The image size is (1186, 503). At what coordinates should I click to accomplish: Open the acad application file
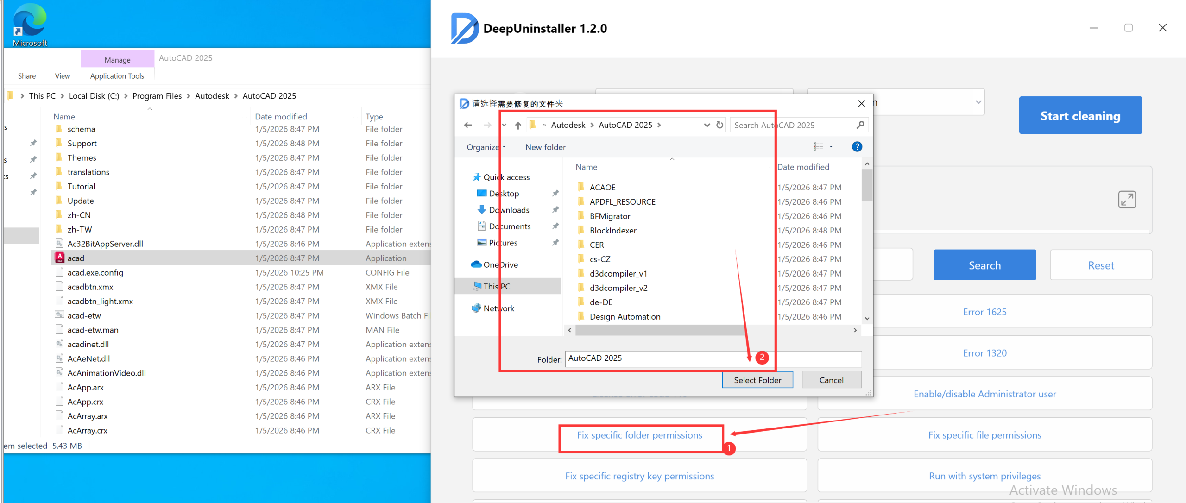[76, 258]
